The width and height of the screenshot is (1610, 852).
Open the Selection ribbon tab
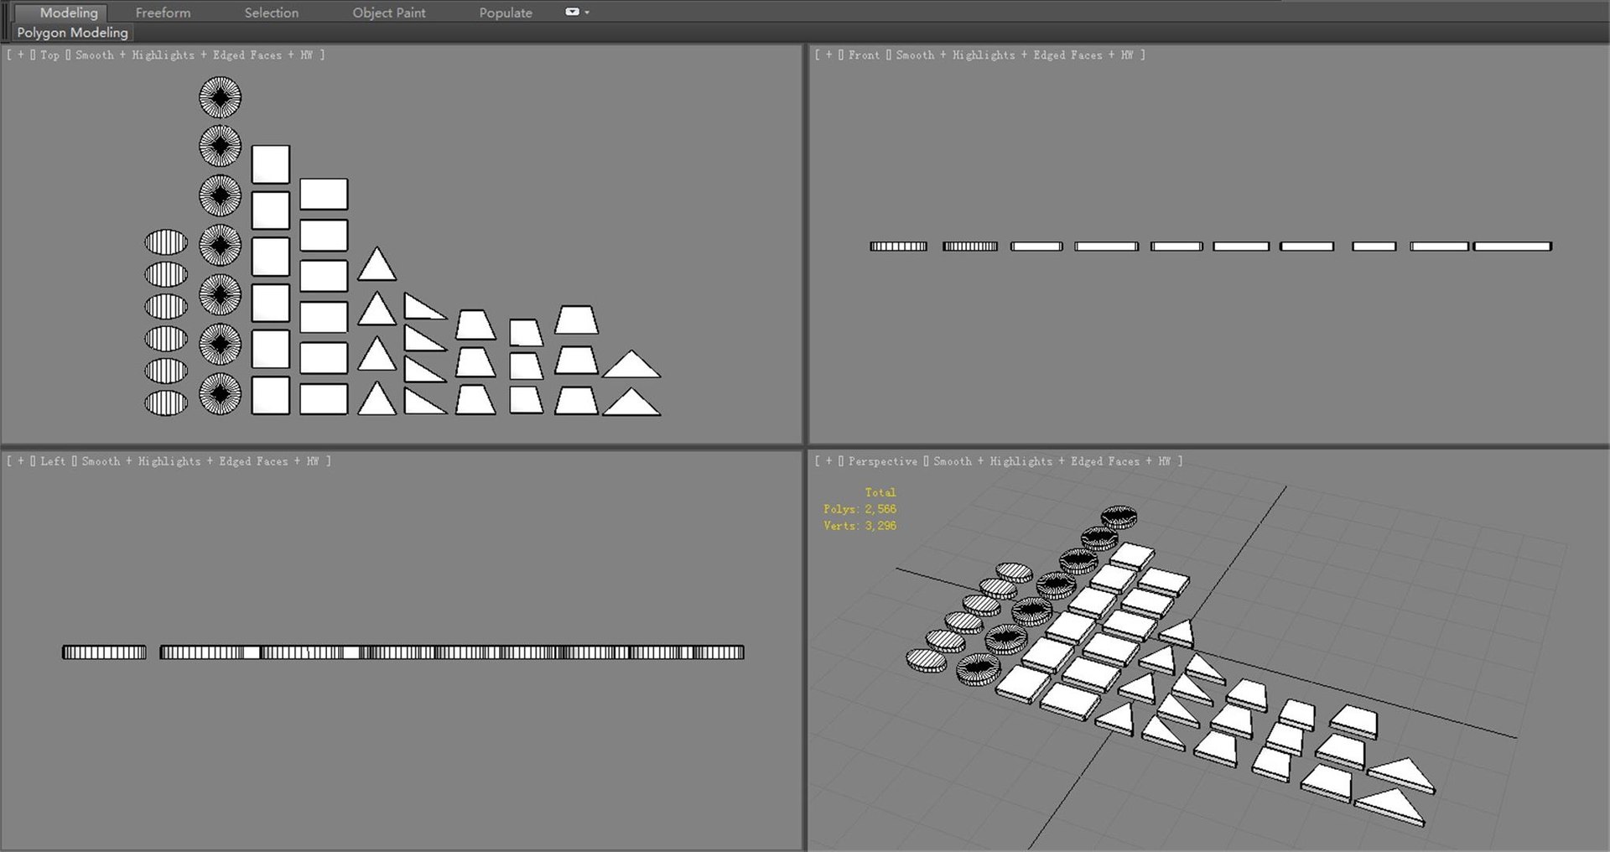271,13
